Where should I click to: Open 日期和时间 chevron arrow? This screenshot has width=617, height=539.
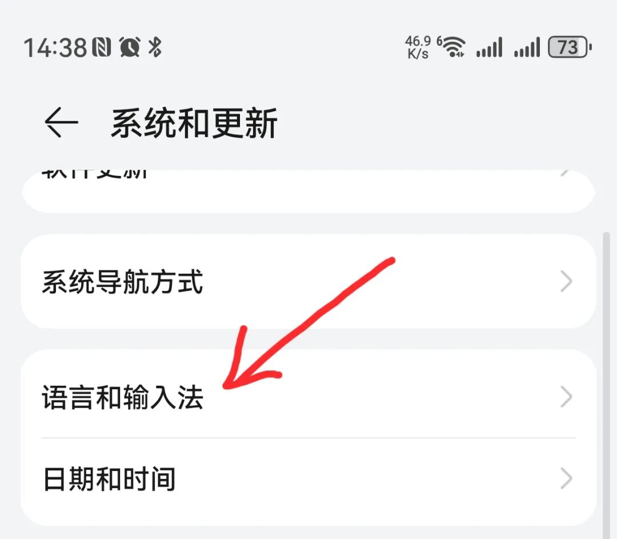tap(566, 479)
